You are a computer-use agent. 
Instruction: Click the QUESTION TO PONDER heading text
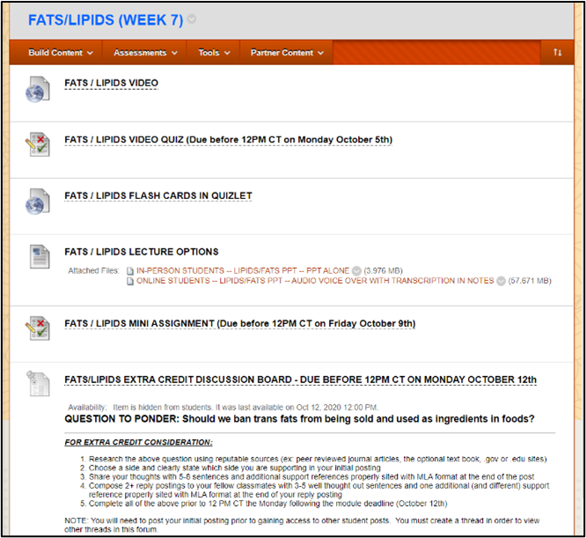299,419
